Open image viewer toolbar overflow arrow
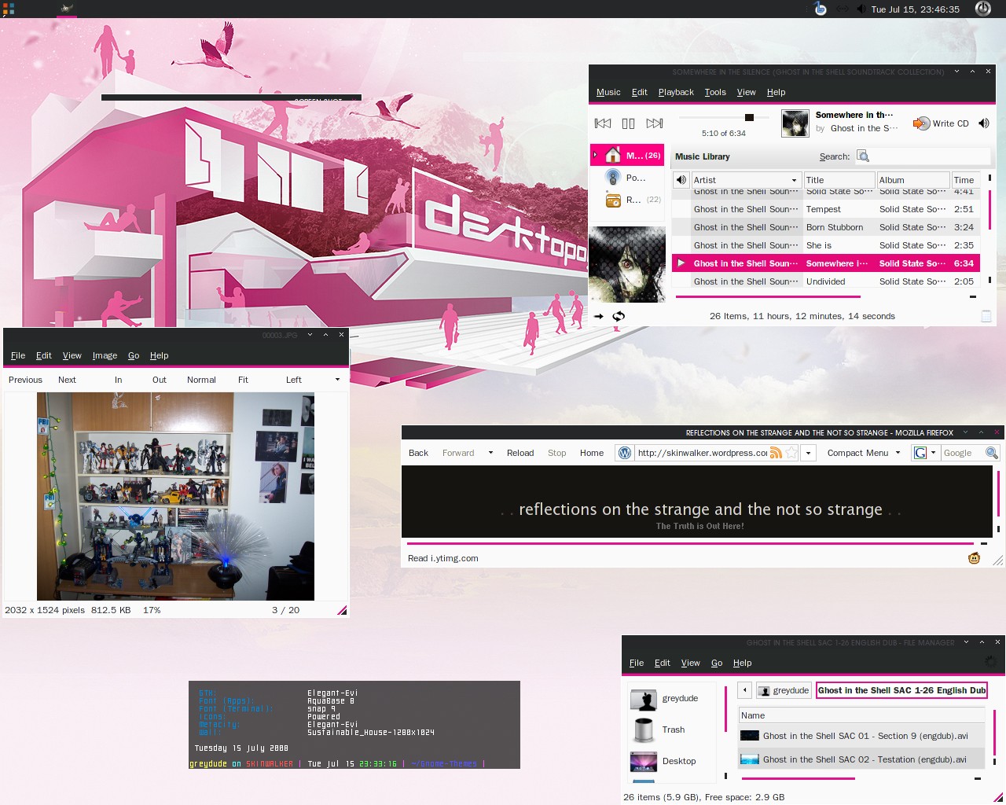 pyautogui.click(x=338, y=380)
